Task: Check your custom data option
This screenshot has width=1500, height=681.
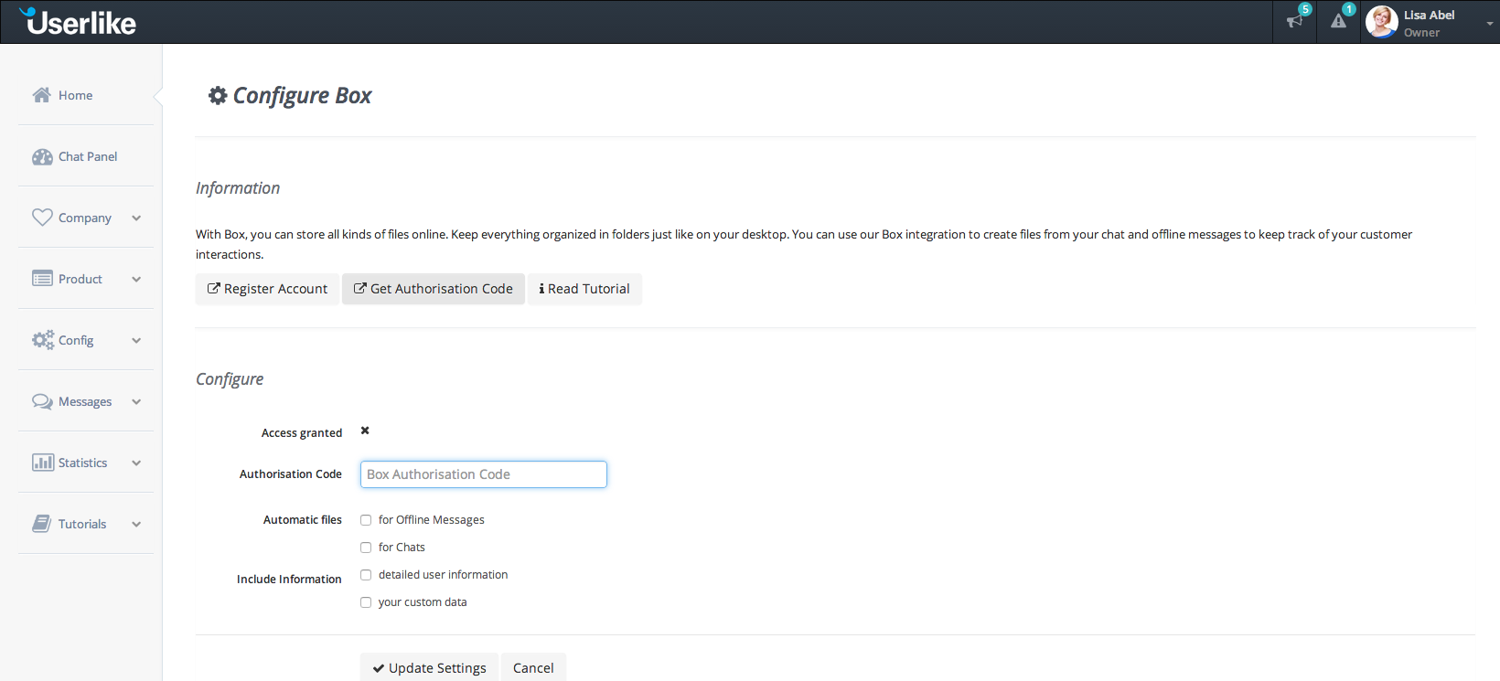Action: point(366,602)
